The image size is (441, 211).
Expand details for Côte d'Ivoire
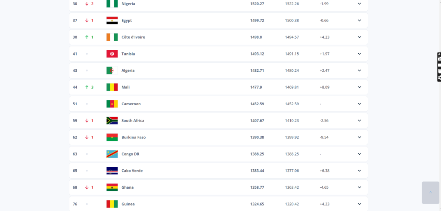pos(359,37)
